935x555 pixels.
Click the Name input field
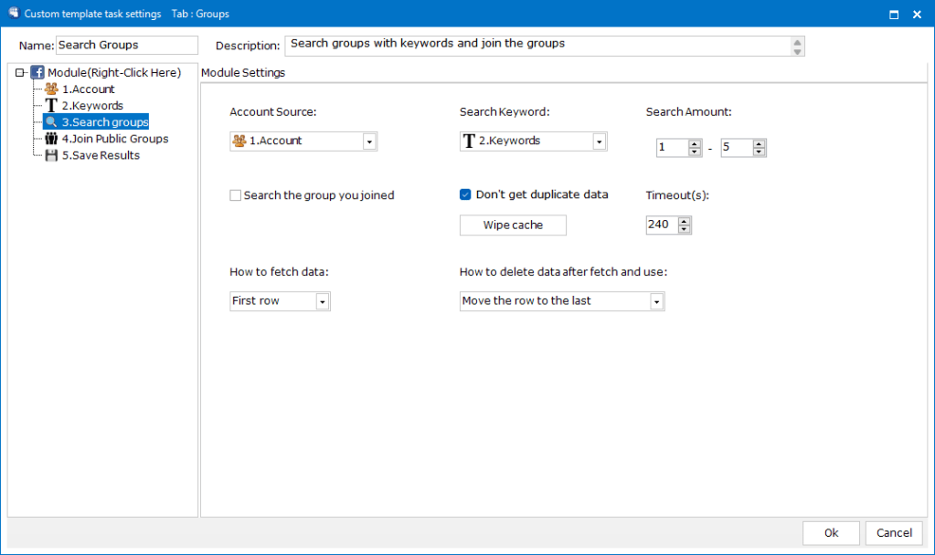(126, 46)
